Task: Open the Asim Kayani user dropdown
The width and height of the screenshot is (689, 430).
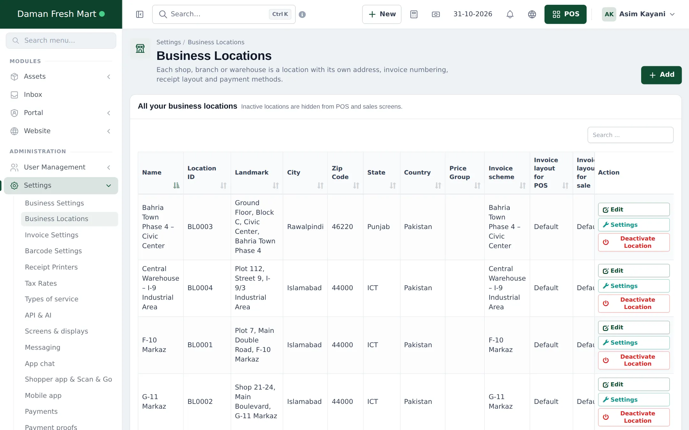Action: [x=639, y=14]
